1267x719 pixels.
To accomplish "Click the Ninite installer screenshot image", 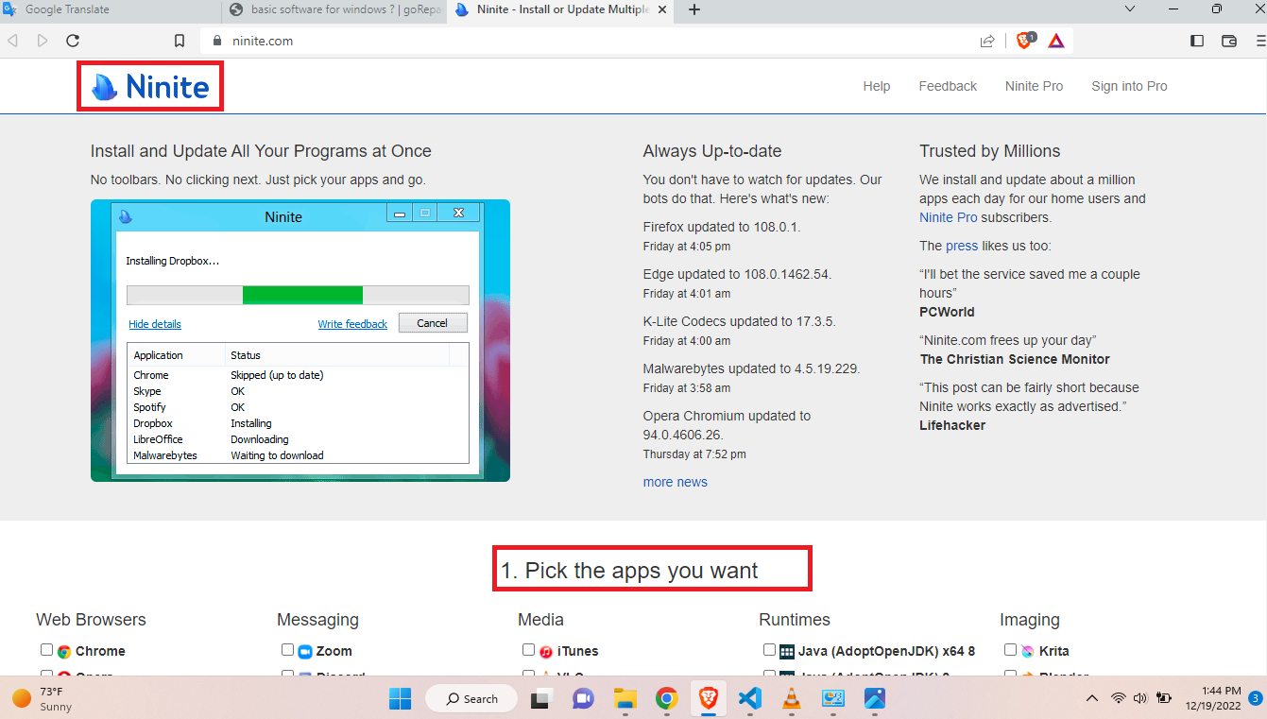I will pyautogui.click(x=300, y=340).
